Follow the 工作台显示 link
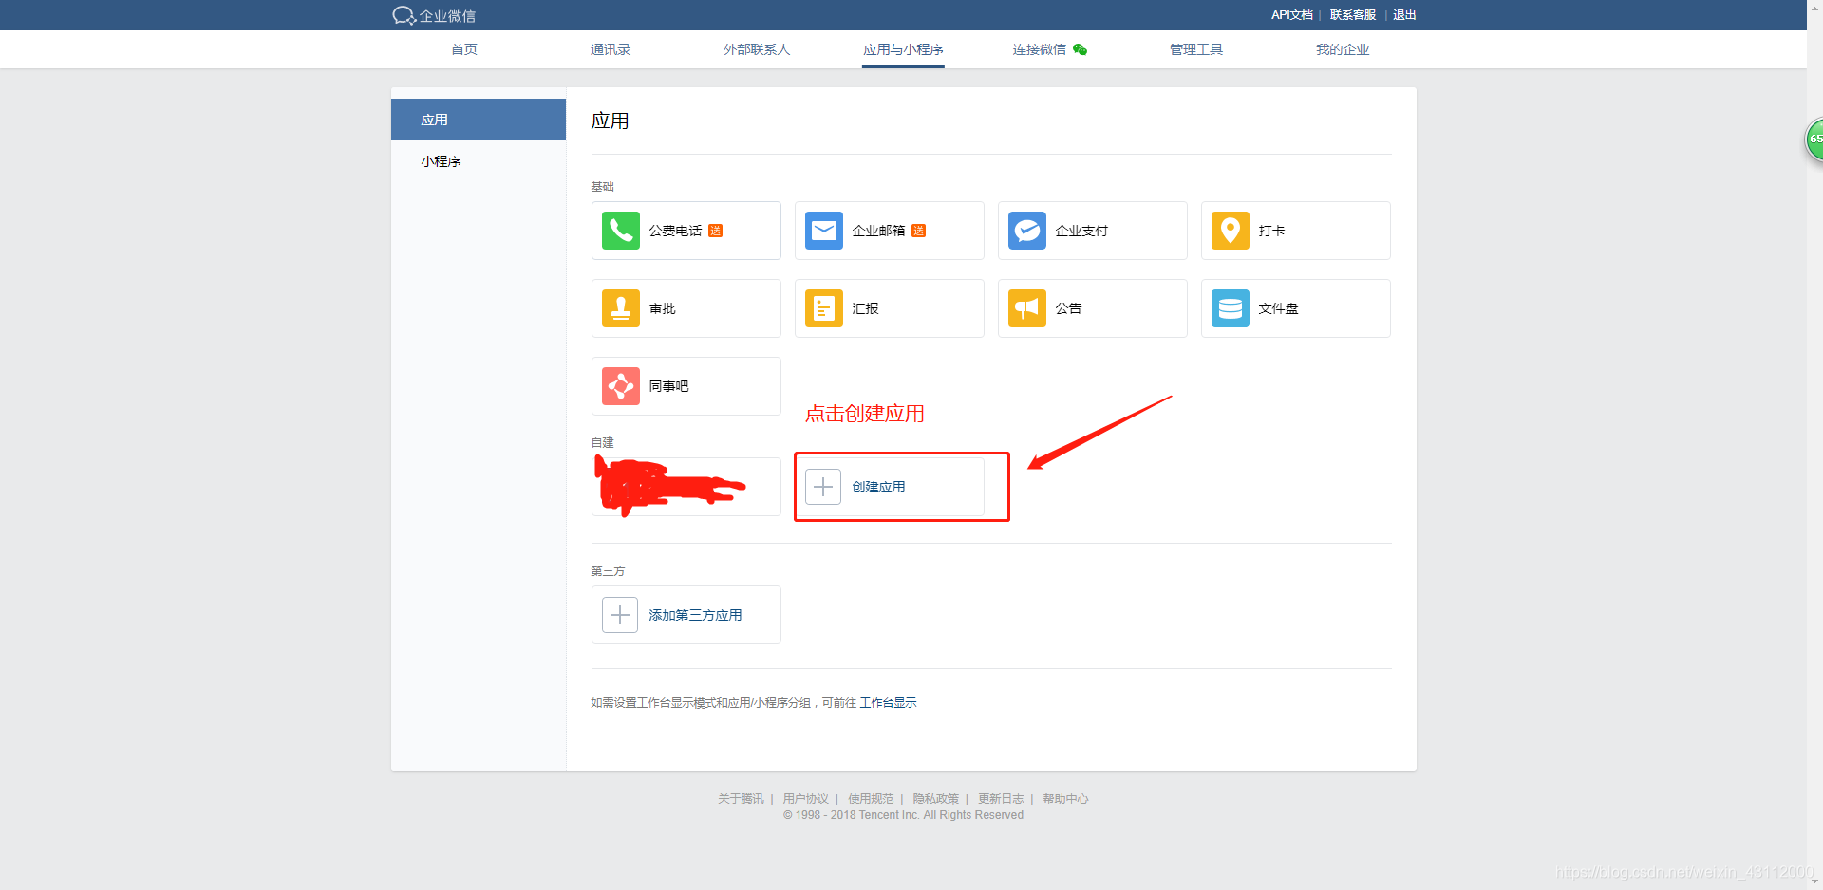 [x=889, y=703]
